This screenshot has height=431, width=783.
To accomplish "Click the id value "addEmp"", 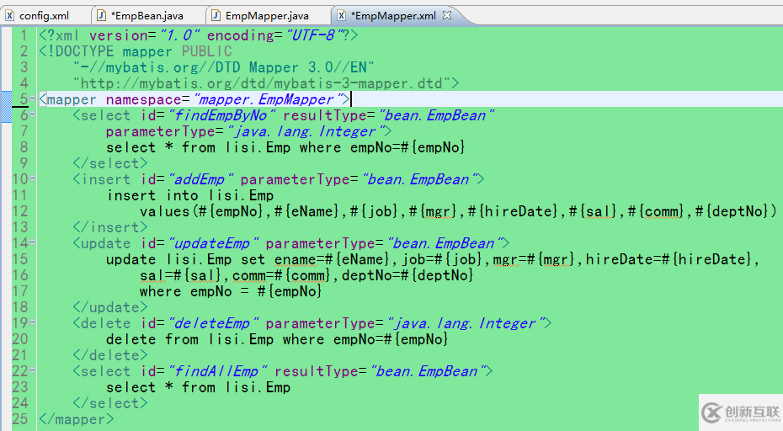I will coord(200,179).
